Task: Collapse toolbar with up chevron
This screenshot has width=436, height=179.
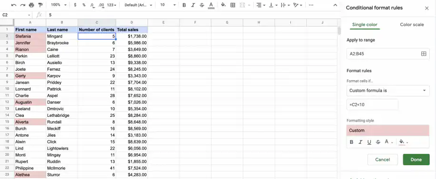Action: click(335, 5)
